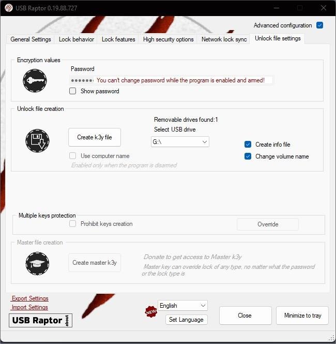Select the High security options tab
Viewport: 336px width, 344px height.
click(x=169, y=39)
